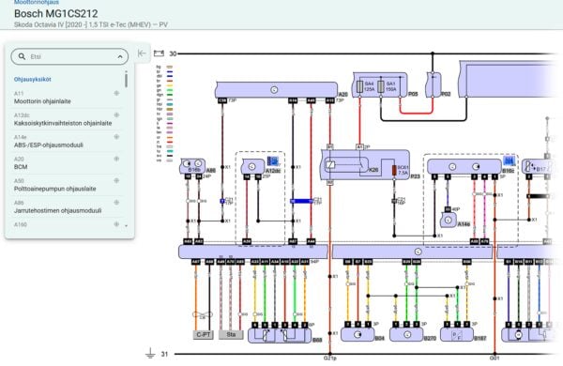Screen dimensions: 563x366
Task: Locate A11 Moottorin ohjainlaite via its target icon
Action: pos(116,94)
